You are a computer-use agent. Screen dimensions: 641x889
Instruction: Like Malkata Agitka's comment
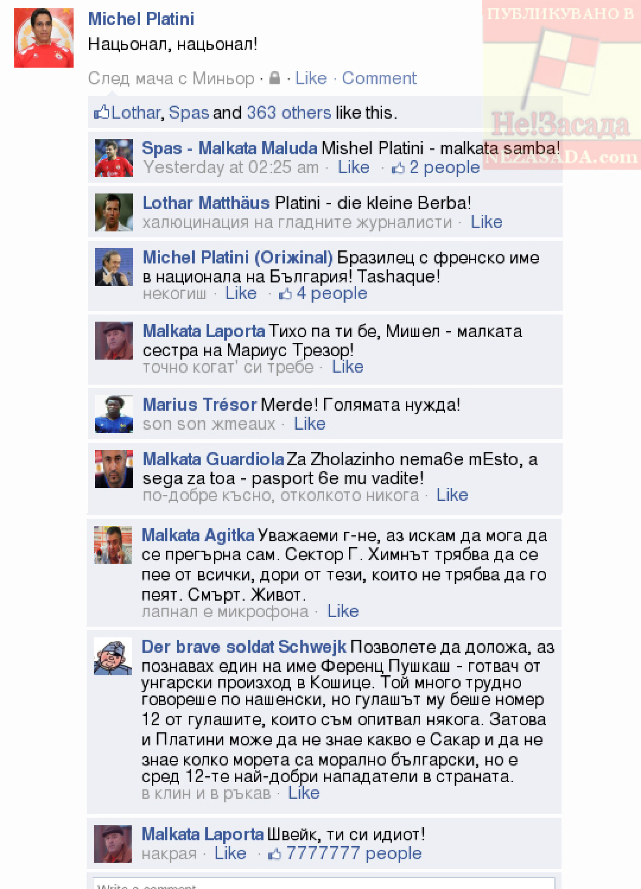(x=343, y=611)
